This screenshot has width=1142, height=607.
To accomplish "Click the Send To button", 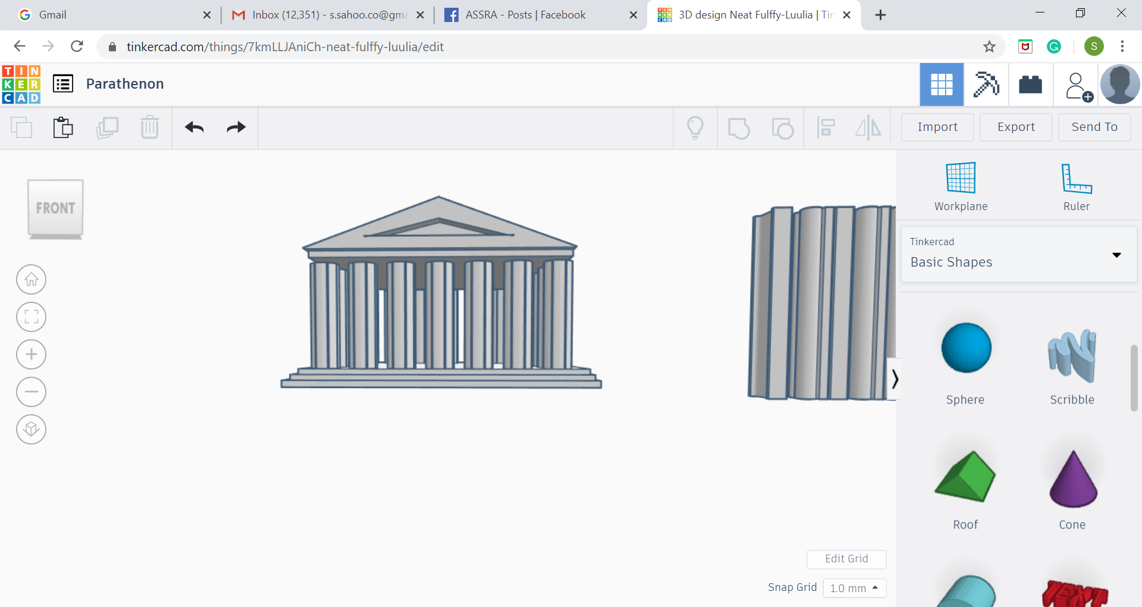I will 1094,127.
